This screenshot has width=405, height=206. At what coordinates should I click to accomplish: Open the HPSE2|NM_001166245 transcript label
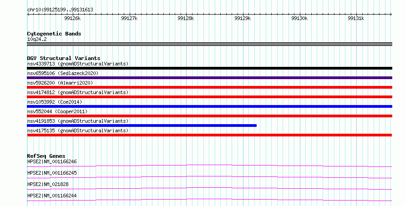(x=52, y=173)
